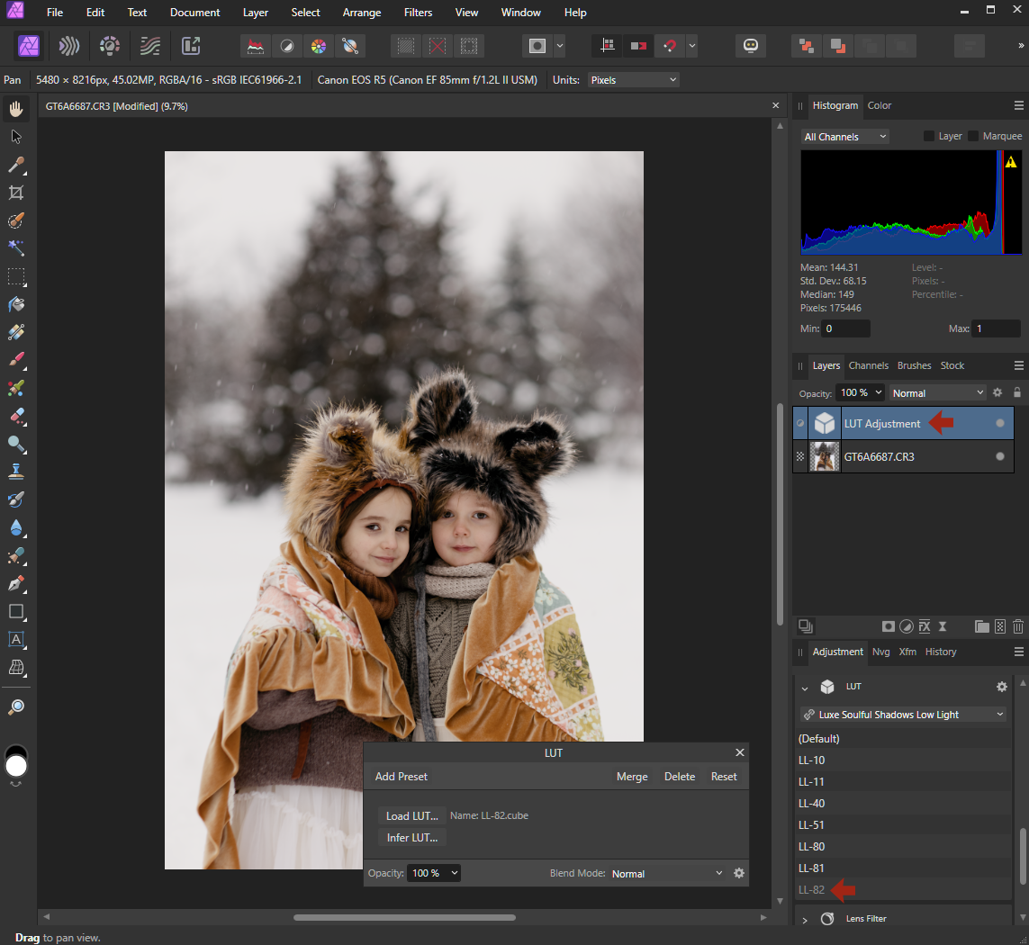Delete the selected layer using the trash icon

(x=1018, y=626)
